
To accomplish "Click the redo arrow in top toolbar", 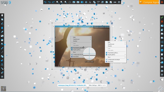I will tap(53, 2).
